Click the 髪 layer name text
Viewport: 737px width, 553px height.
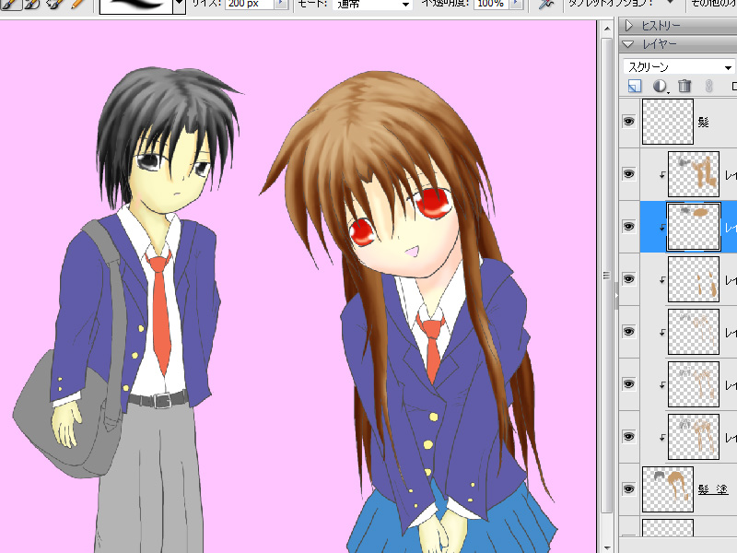(x=703, y=123)
